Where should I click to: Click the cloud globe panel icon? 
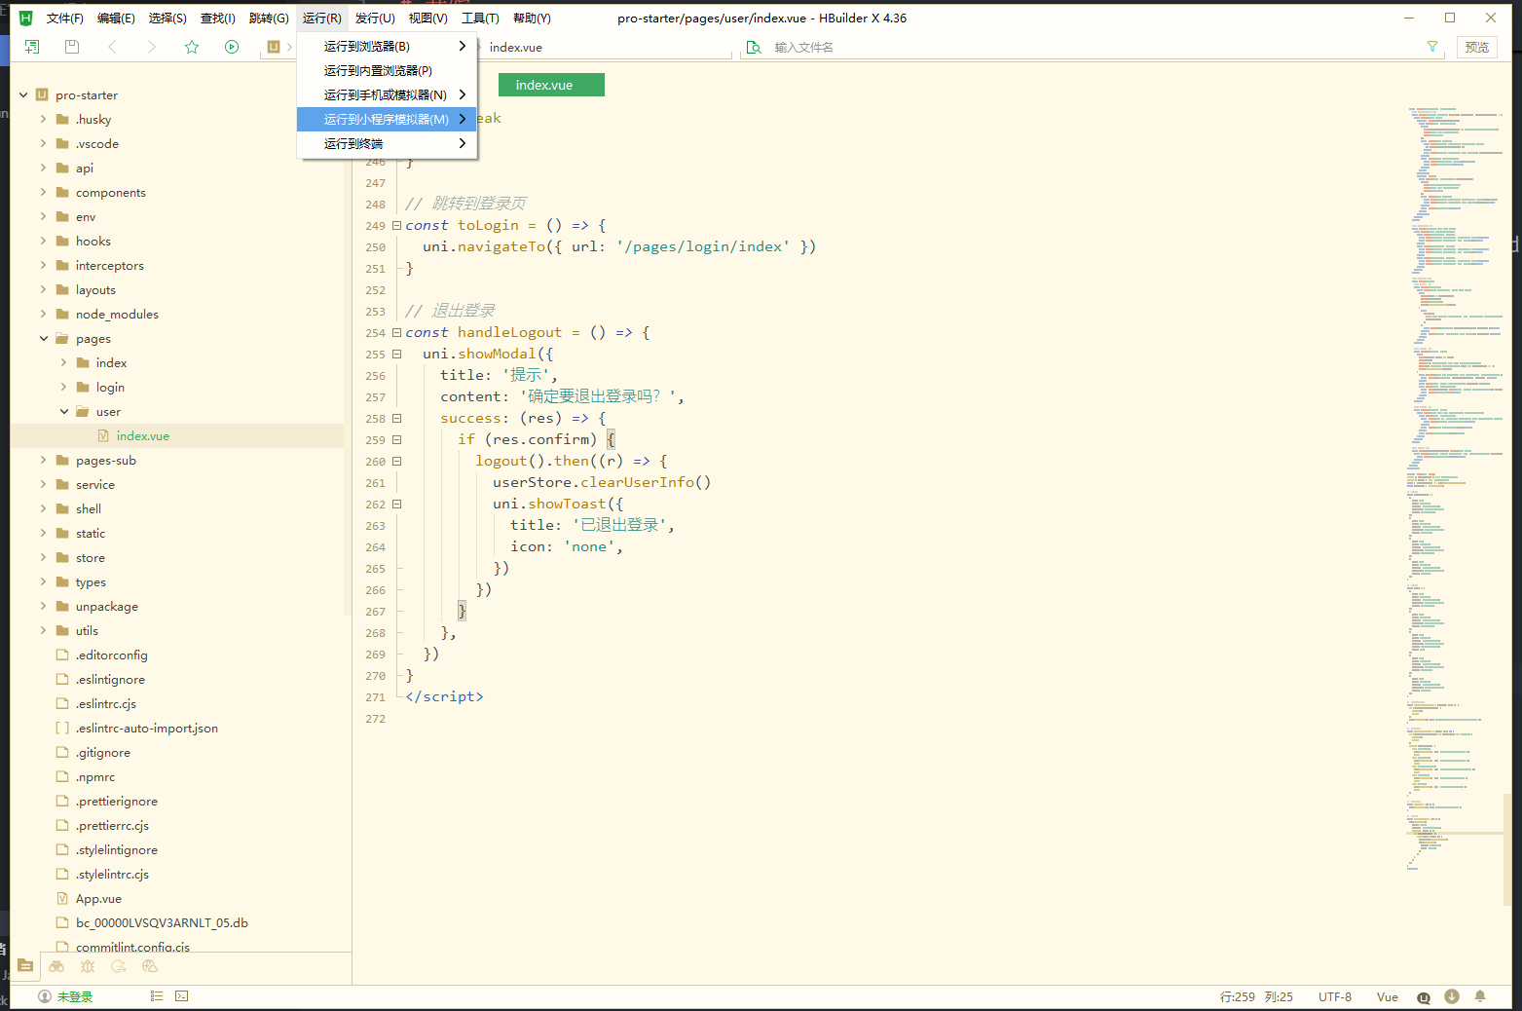150,966
